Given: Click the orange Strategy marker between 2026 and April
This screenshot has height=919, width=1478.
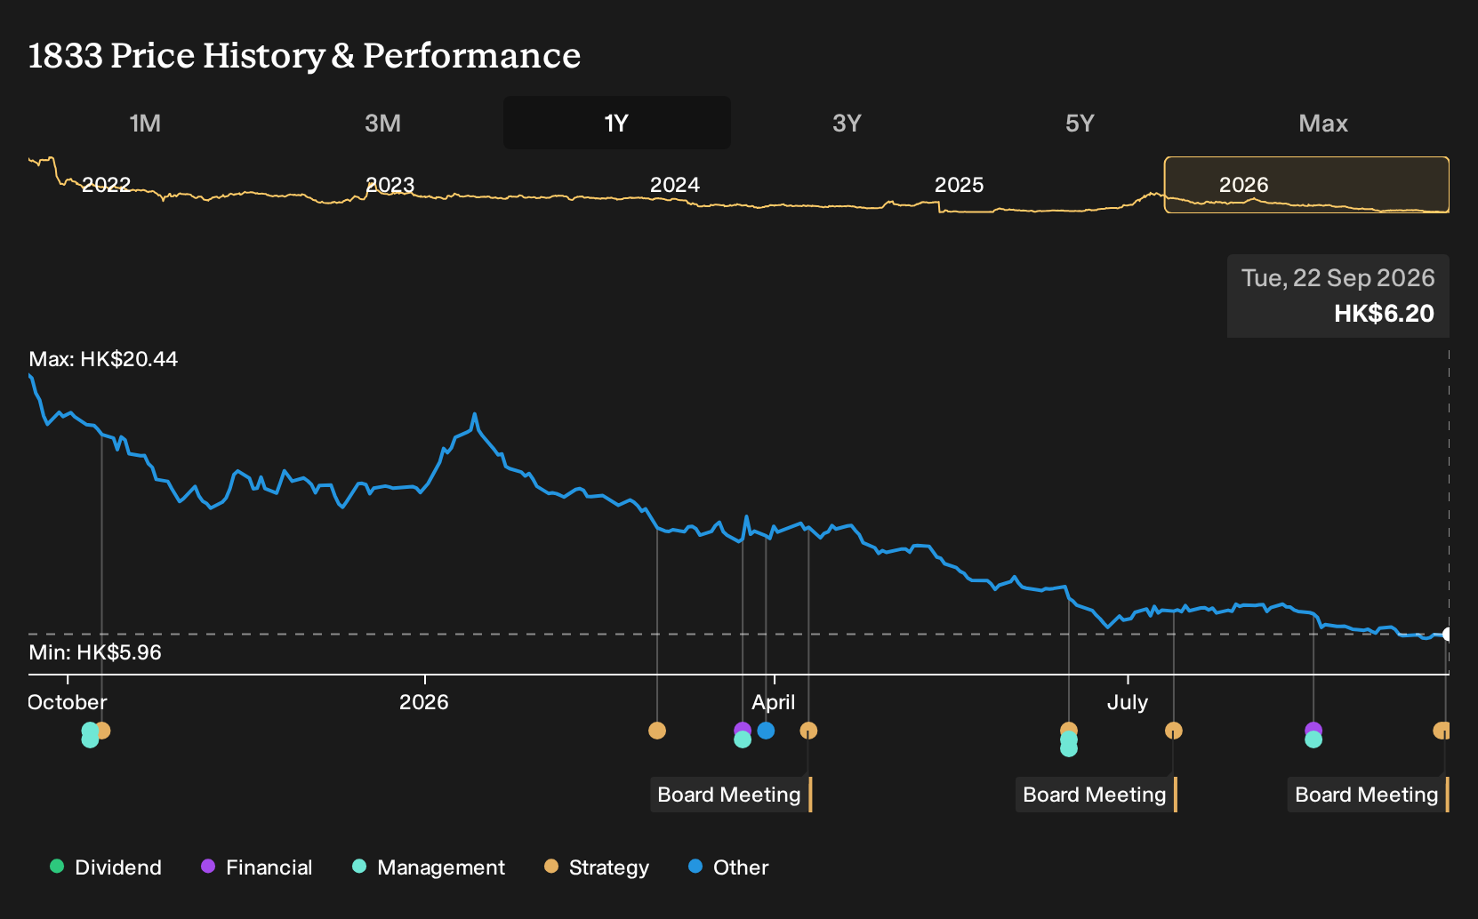Looking at the screenshot, I should pyautogui.click(x=657, y=731).
